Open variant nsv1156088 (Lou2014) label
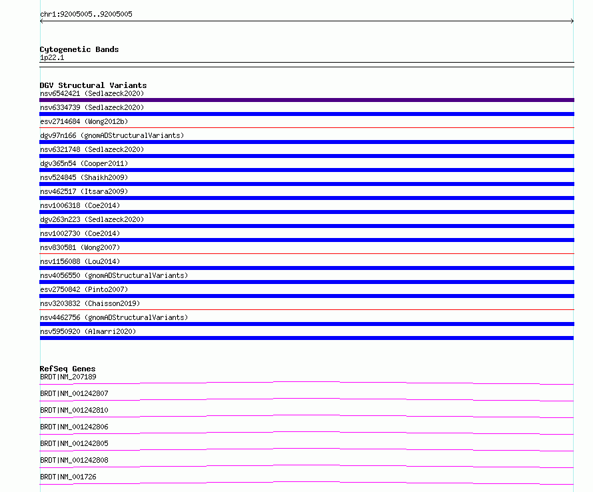 pos(80,261)
